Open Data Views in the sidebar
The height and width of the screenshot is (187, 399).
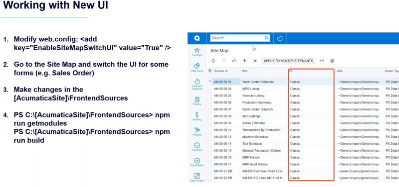tap(197, 68)
